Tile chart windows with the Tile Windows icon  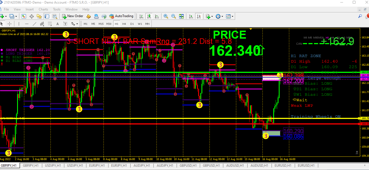(x=181, y=16)
